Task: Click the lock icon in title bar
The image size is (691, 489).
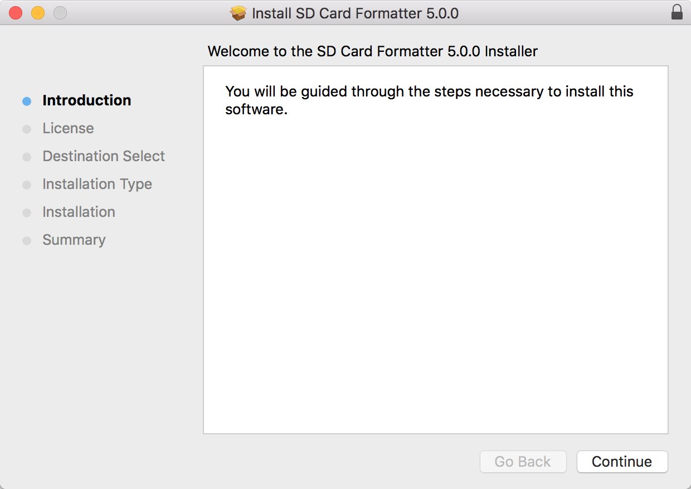Action: tap(677, 12)
